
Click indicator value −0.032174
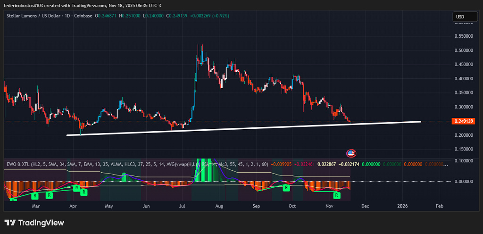[349, 165]
